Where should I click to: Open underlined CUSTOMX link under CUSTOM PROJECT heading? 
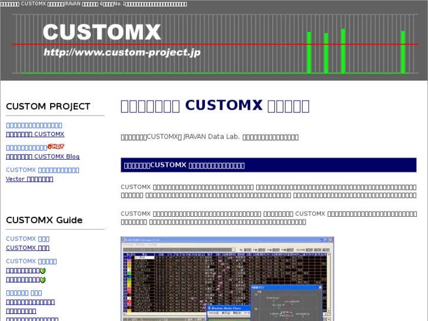35,134
